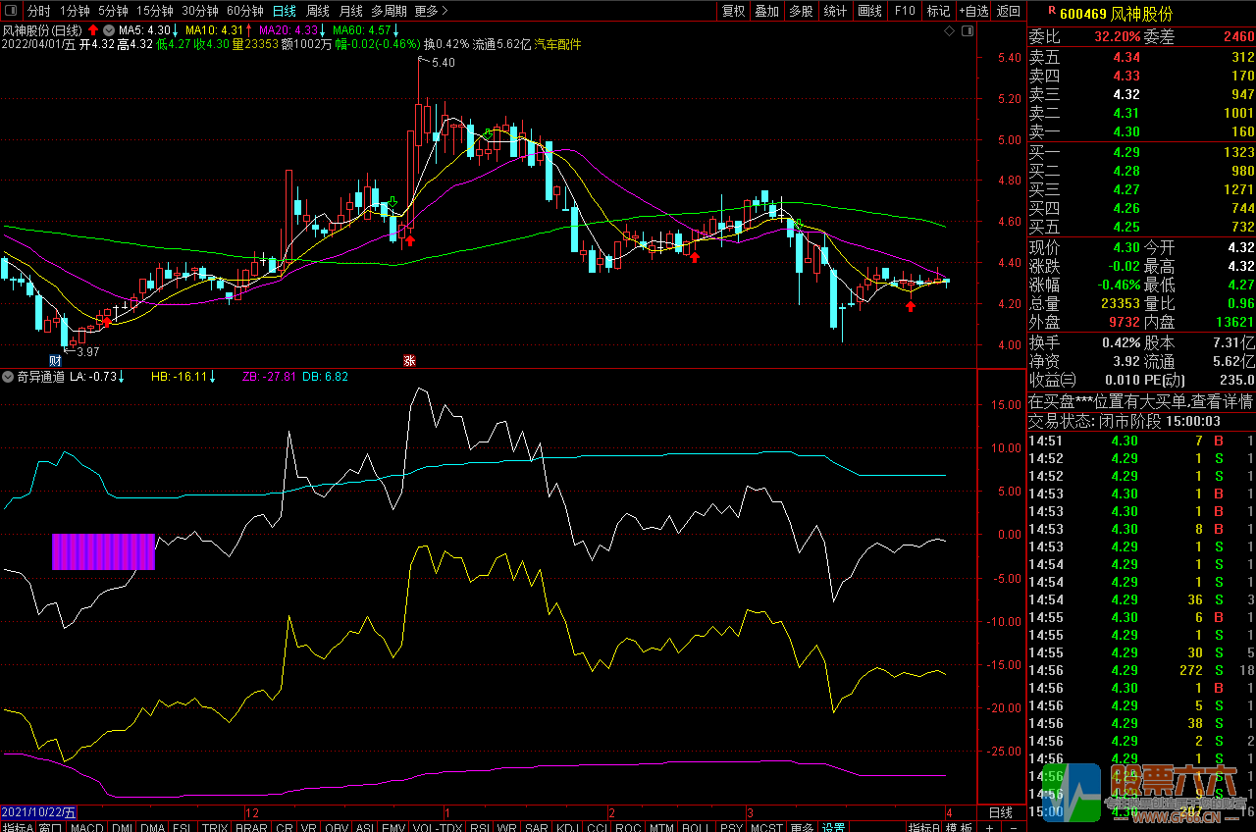Open the 多周期 multi-period option
Viewport: 1256px width, 832px height.
[390, 11]
